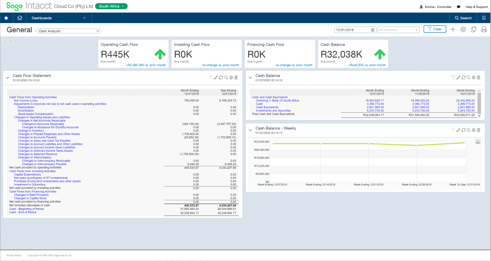Click filter icon on Cash Flow Statement panel
This screenshot has width=491, height=261.
coord(211,78)
